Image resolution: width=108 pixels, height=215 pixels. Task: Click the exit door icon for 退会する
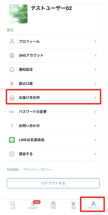tap(12, 154)
